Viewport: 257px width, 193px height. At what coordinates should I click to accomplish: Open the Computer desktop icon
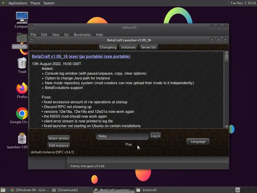point(22,18)
